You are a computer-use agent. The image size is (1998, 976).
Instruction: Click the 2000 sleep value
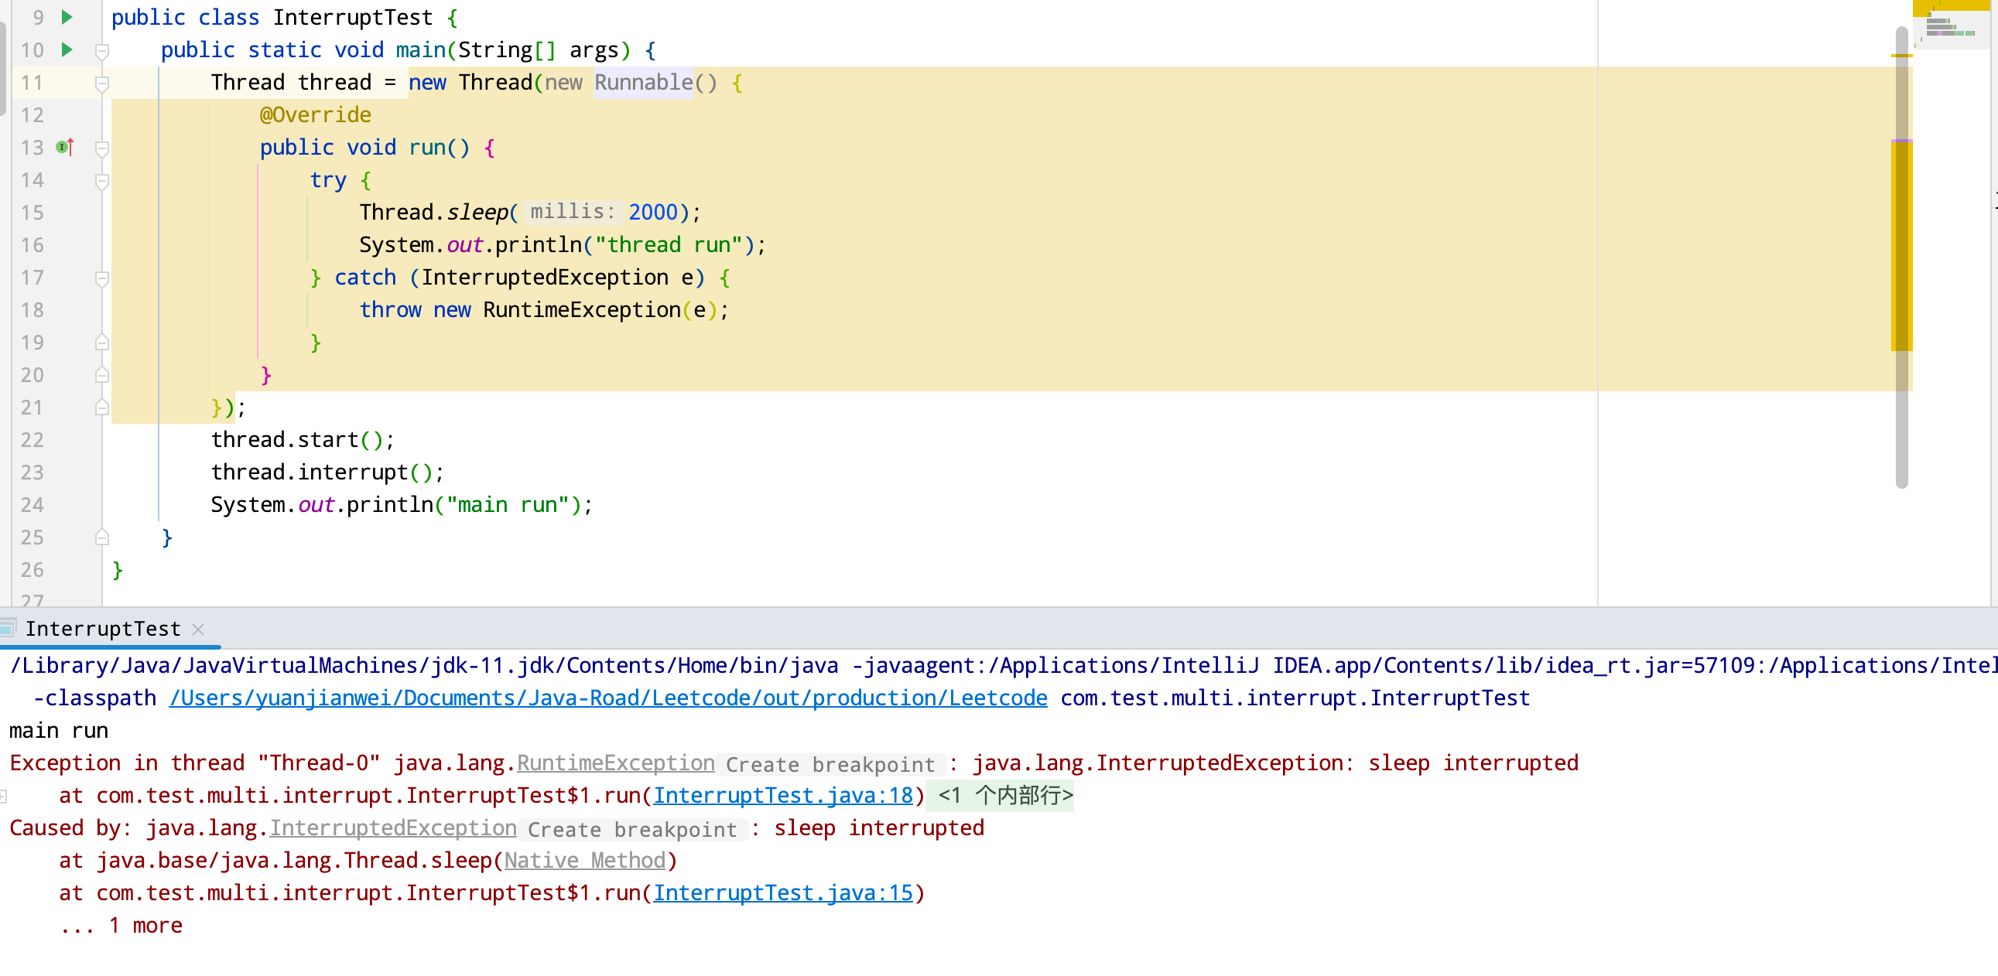(x=653, y=213)
